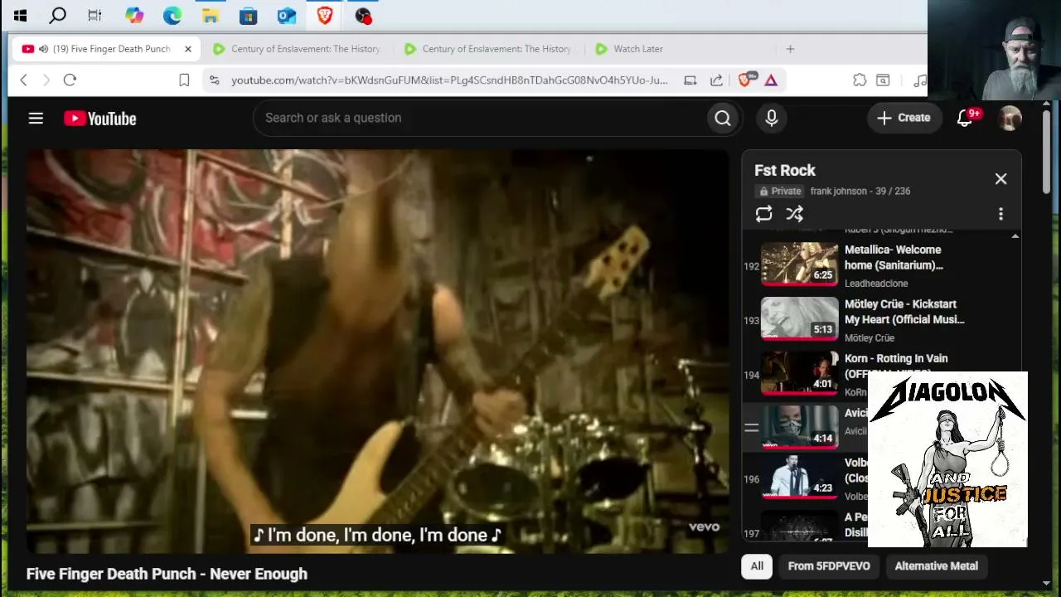Close the Five Finger Death Punch tab
Viewport: 1061px width, 597px height.
coord(188,49)
